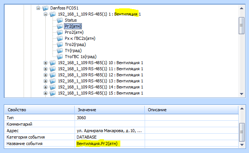Click the folder icon beside Тт(град)
This screenshot has height=153, width=249.
tap(59, 50)
